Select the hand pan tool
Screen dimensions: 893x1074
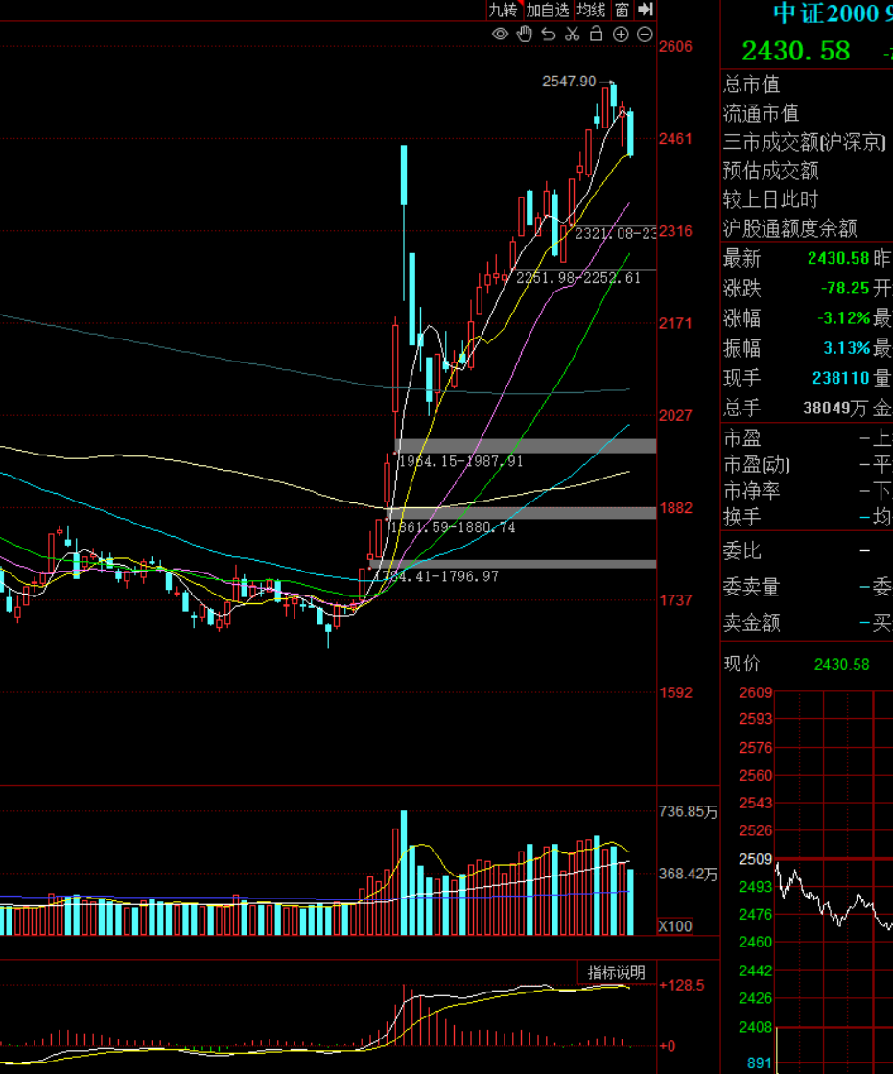[524, 35]
